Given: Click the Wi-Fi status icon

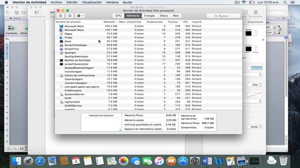Looking at the screenshot, I should point(244,2).
